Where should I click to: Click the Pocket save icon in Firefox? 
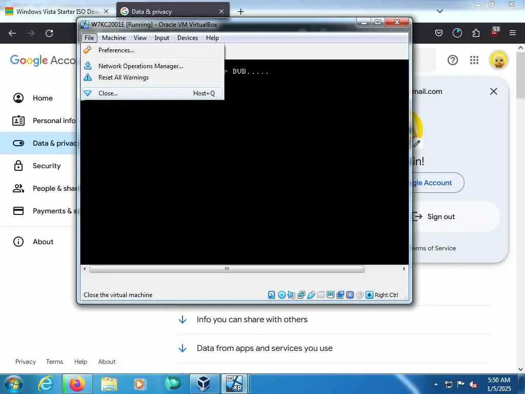click(439, 33)
